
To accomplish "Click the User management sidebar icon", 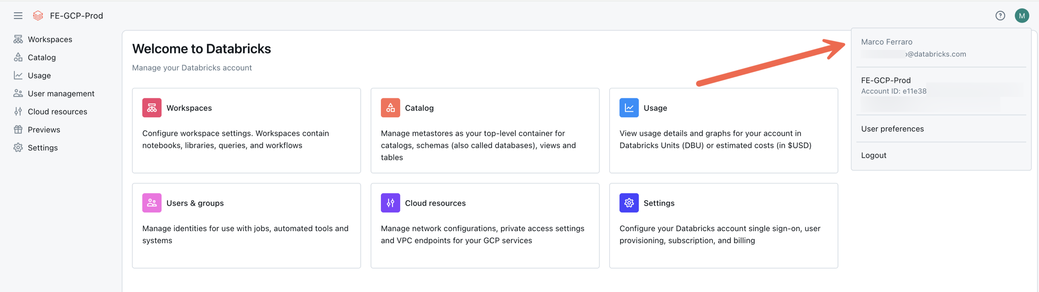I will tap(18, 94).
